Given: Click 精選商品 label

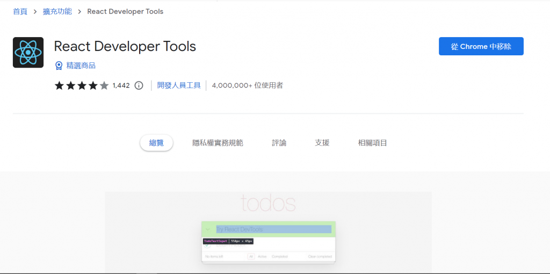Looking at the screenshot, I should (81, 66).
